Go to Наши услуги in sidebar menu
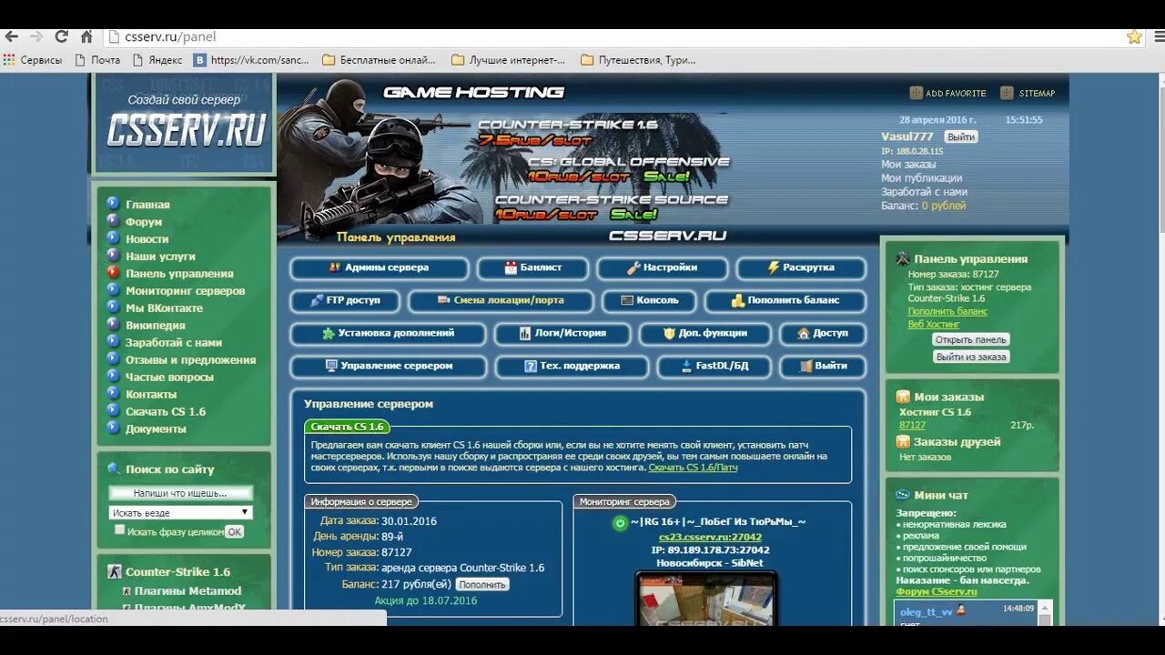1165x655 pixels. (x=160, y=257)
